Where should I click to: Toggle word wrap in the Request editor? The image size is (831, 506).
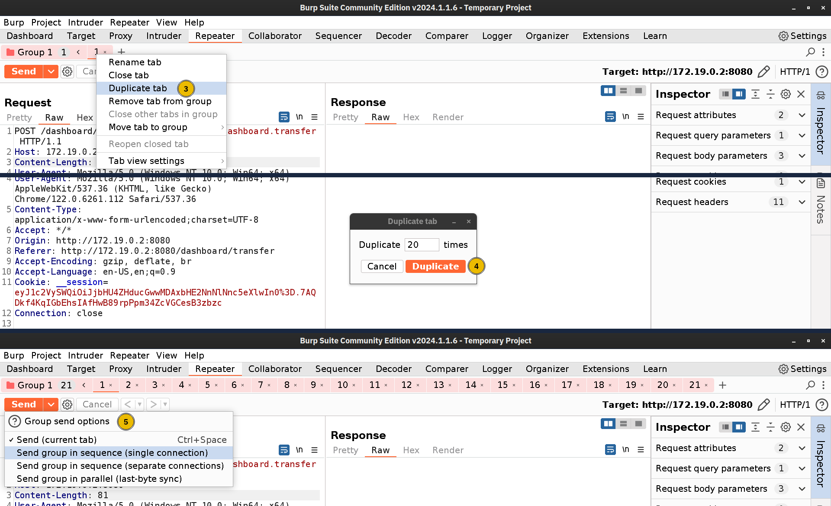pyautogui.click(x=284, y=117)
